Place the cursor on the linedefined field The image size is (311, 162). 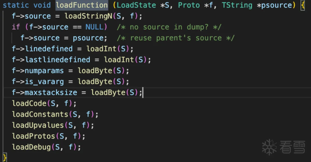[x=49, y=49]
